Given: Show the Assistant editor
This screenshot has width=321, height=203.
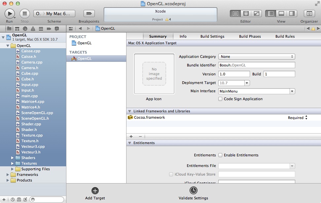Looking at the screenshot, I should 246,14.
